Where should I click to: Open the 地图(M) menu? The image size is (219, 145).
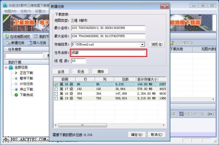[x=10, y=11]
